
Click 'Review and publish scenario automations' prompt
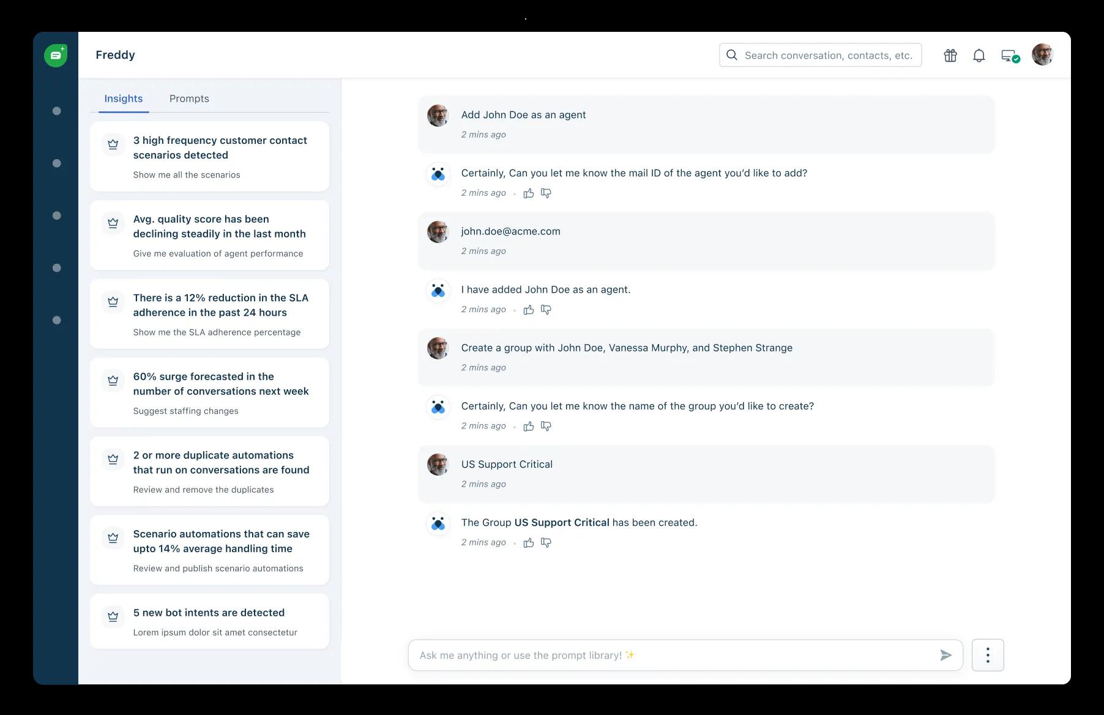tap(218, 569)
